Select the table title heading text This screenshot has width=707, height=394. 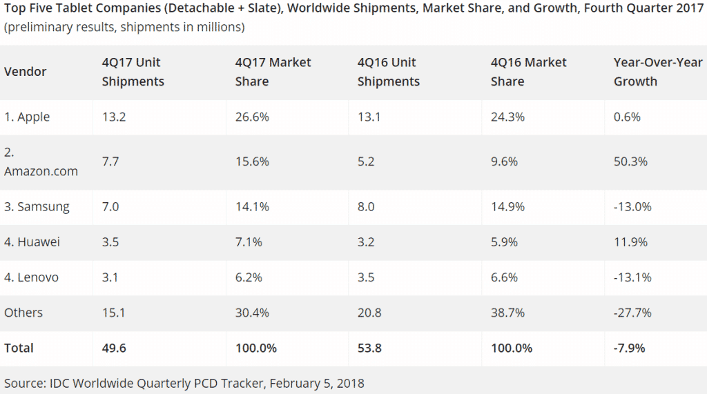click(353, 8)
